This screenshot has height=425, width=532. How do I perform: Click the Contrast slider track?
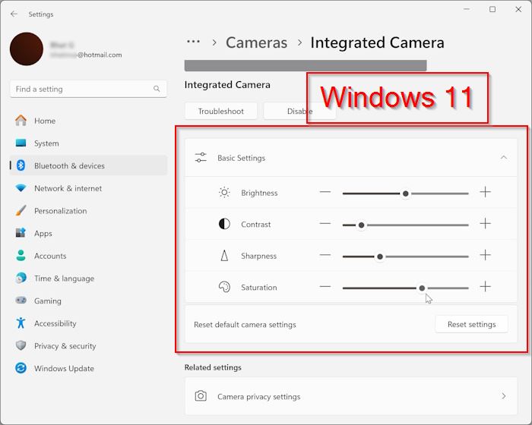[x=405, y=225]
